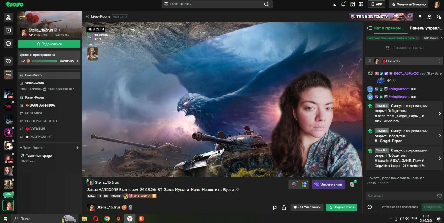Click the left sidebar refresh-circle icon

(8, 43)
